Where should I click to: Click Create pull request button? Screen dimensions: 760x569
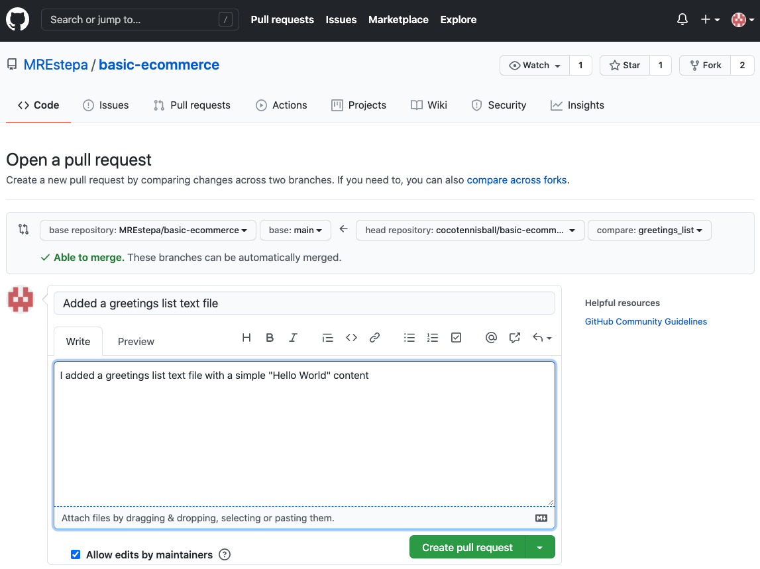pos(467,548)
